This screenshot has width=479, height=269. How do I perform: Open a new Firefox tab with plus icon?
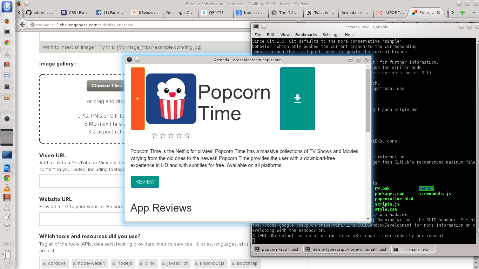(x=462, y=13)
